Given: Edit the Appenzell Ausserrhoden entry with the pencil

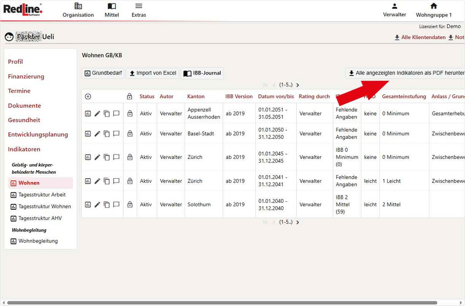Looking at the screenshot, I should point(97,114).
